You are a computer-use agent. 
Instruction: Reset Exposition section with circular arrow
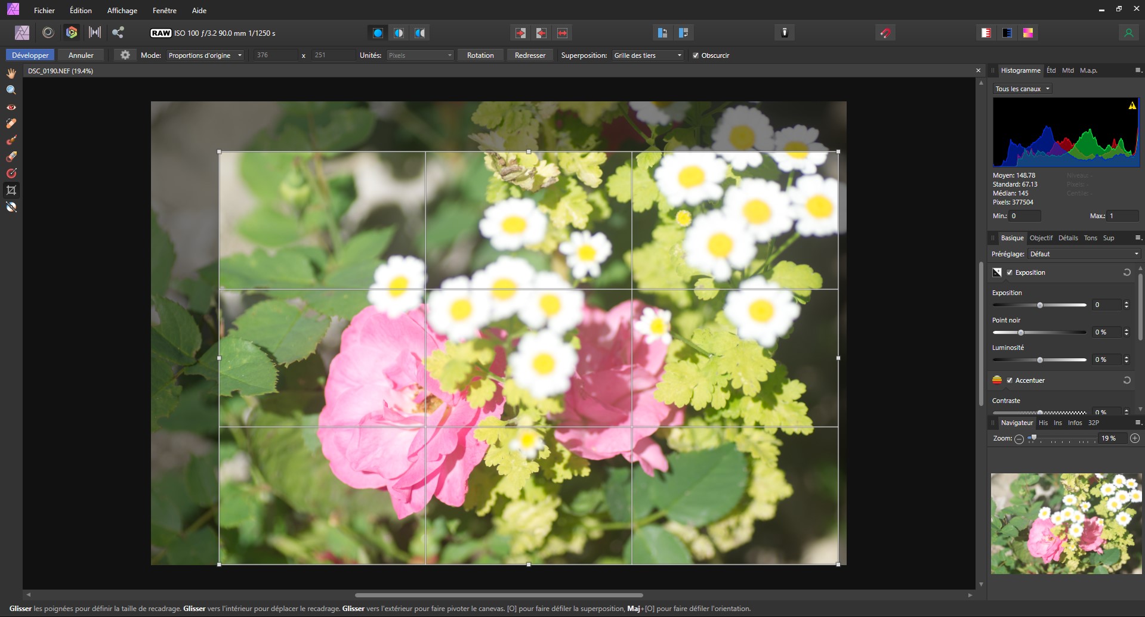[x=1127, y=272]
